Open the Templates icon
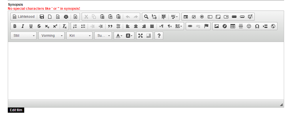The height and width of the screenshot is (117, 289). (x=75, y=17)
